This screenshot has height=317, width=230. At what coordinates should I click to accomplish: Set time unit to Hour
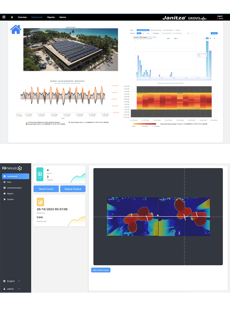pos(139,33)
